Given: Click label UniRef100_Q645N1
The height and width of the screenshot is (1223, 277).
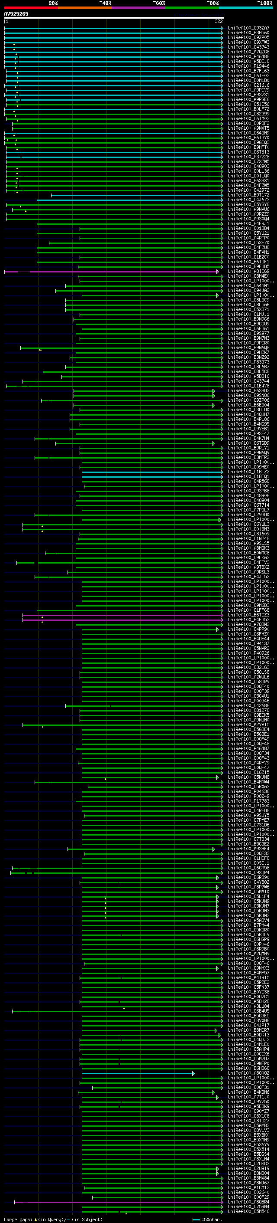Looking at the screenshot, I should 248,286.
